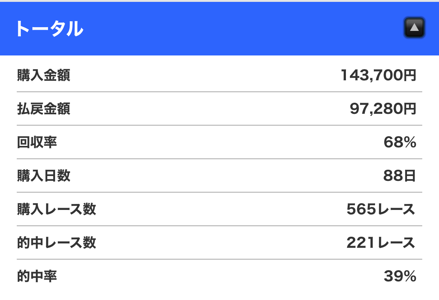439x300 pixels.
Task: Select the 回収率 label
Action: click(x=37, y=143)
